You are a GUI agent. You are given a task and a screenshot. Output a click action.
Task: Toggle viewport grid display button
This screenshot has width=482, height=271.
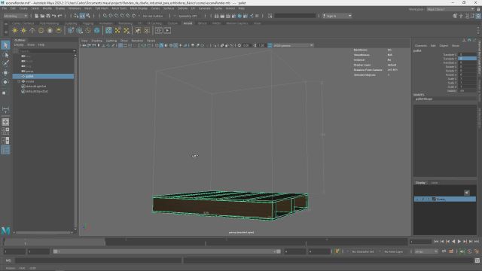pos(120,45)
